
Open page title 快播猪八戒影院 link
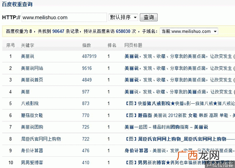pyautogui.click(x=180, y=103)
